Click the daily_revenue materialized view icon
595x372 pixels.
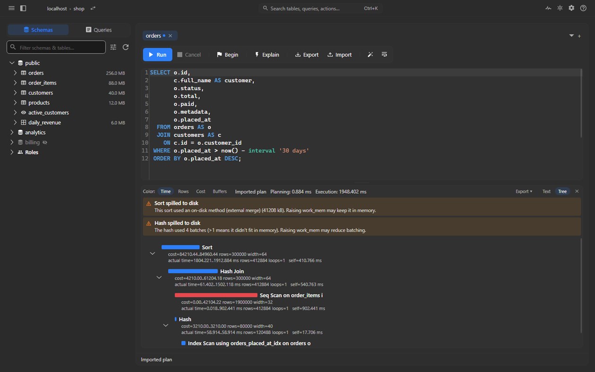pyautogui.click(x=23, y=122)
